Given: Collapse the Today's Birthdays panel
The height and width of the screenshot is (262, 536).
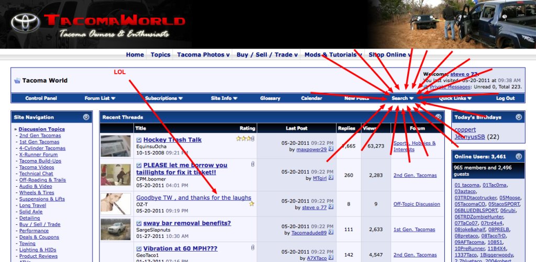Looking at the screenshot, I should [x=519, y=117].
